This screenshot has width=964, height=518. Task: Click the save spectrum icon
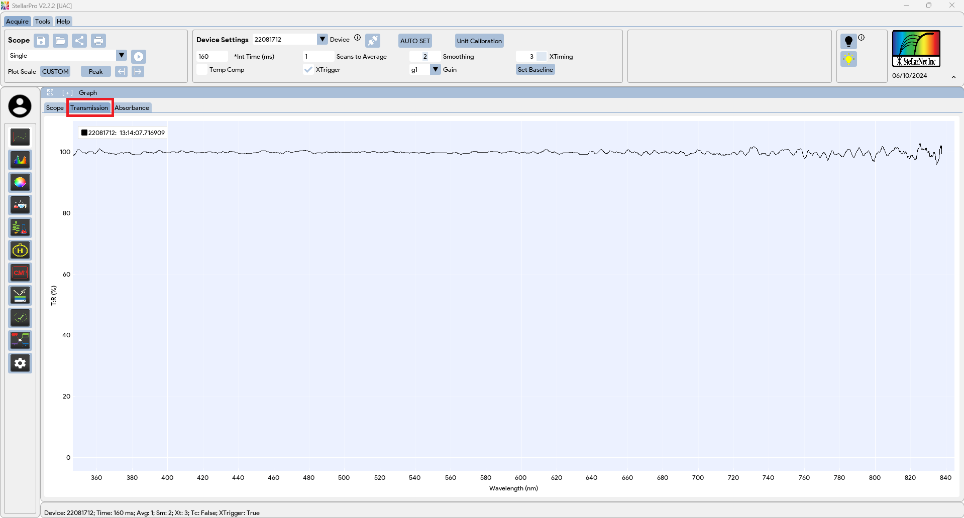41,41
